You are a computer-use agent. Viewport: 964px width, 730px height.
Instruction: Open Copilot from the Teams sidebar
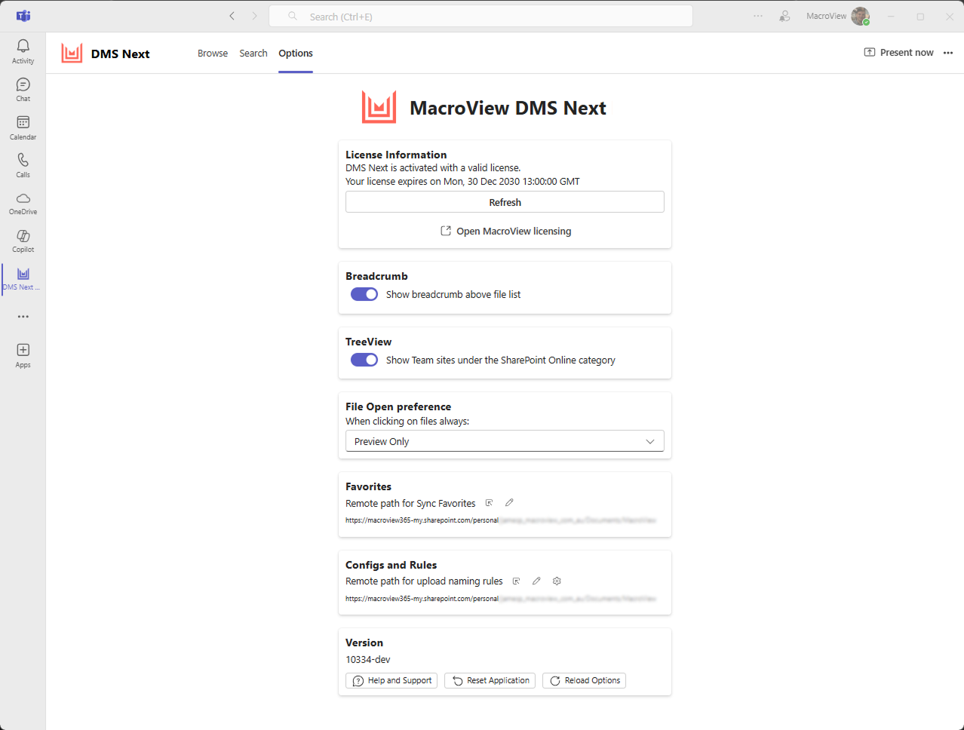[23, 241]
